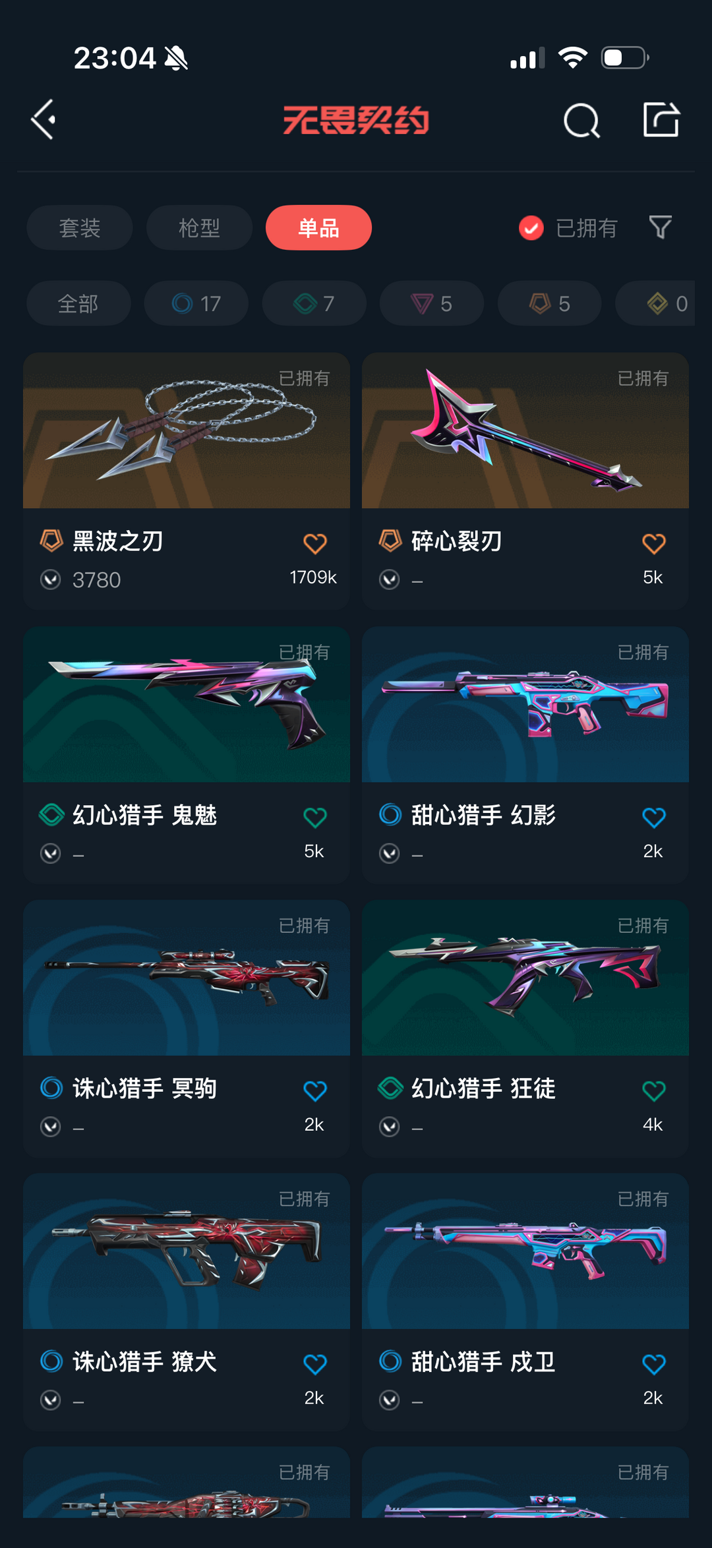This screenshot has width=712, height=1548.
Task: Tap the blue heart on 甜心猎手 幻影
Action: tap(654, 818)
